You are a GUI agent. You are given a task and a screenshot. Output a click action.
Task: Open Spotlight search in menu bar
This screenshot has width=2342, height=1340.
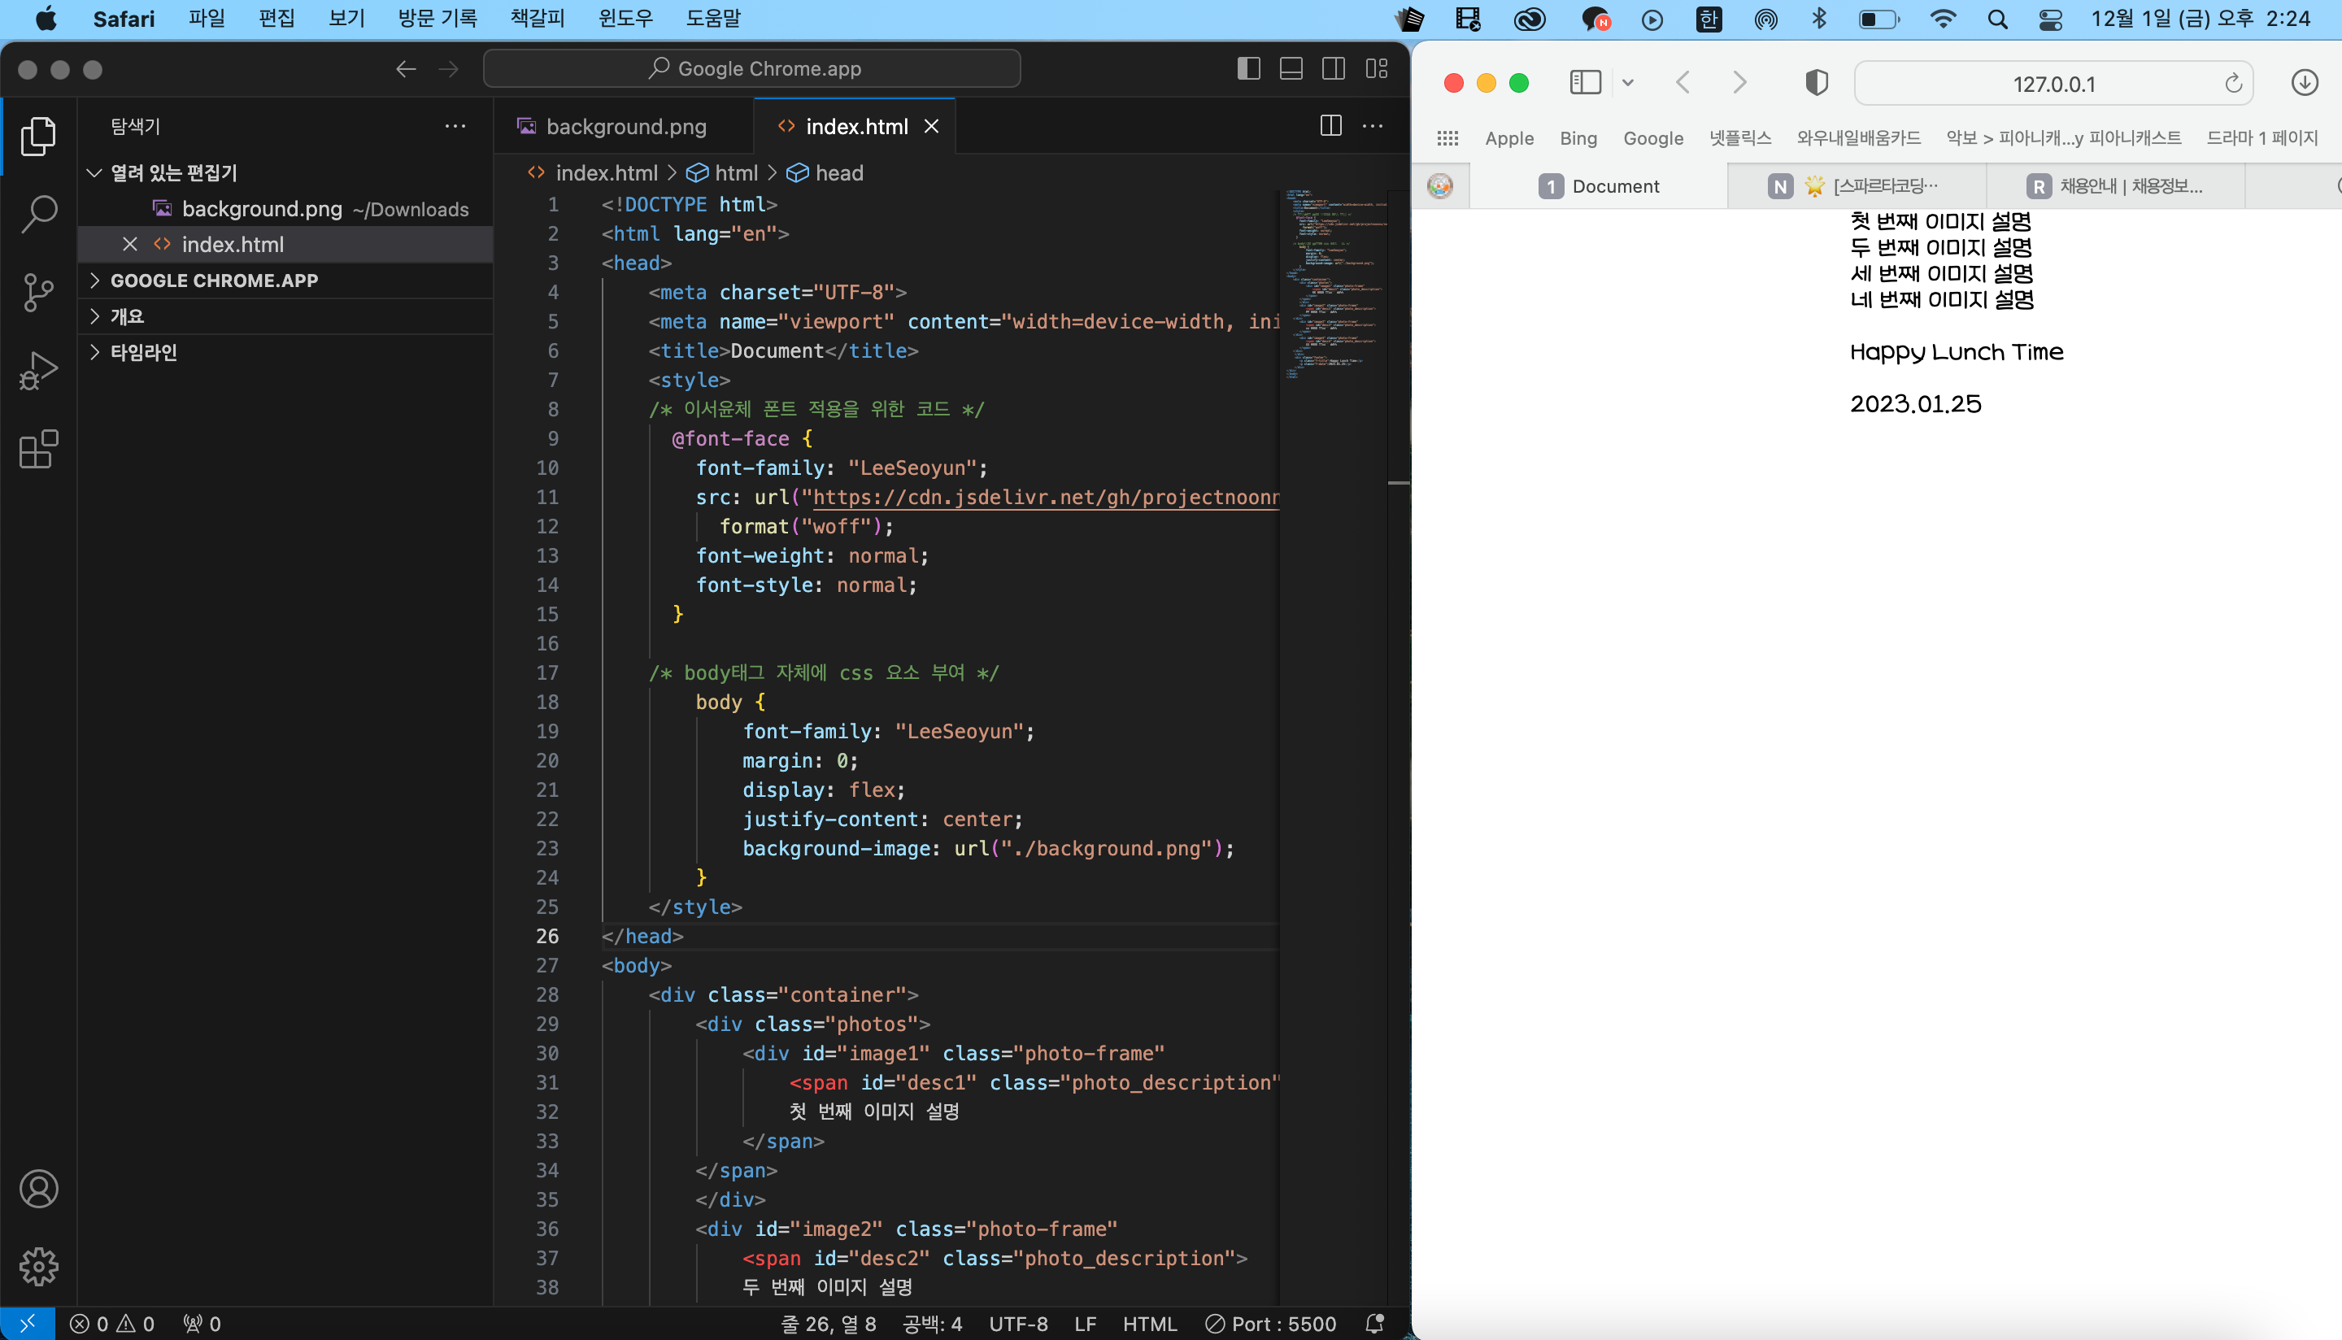pyautogui.click(x=1997, y=20)
